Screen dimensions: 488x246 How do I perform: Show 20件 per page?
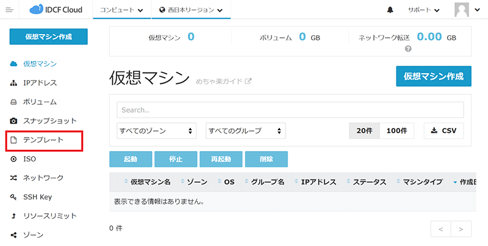tap(364, 130)
